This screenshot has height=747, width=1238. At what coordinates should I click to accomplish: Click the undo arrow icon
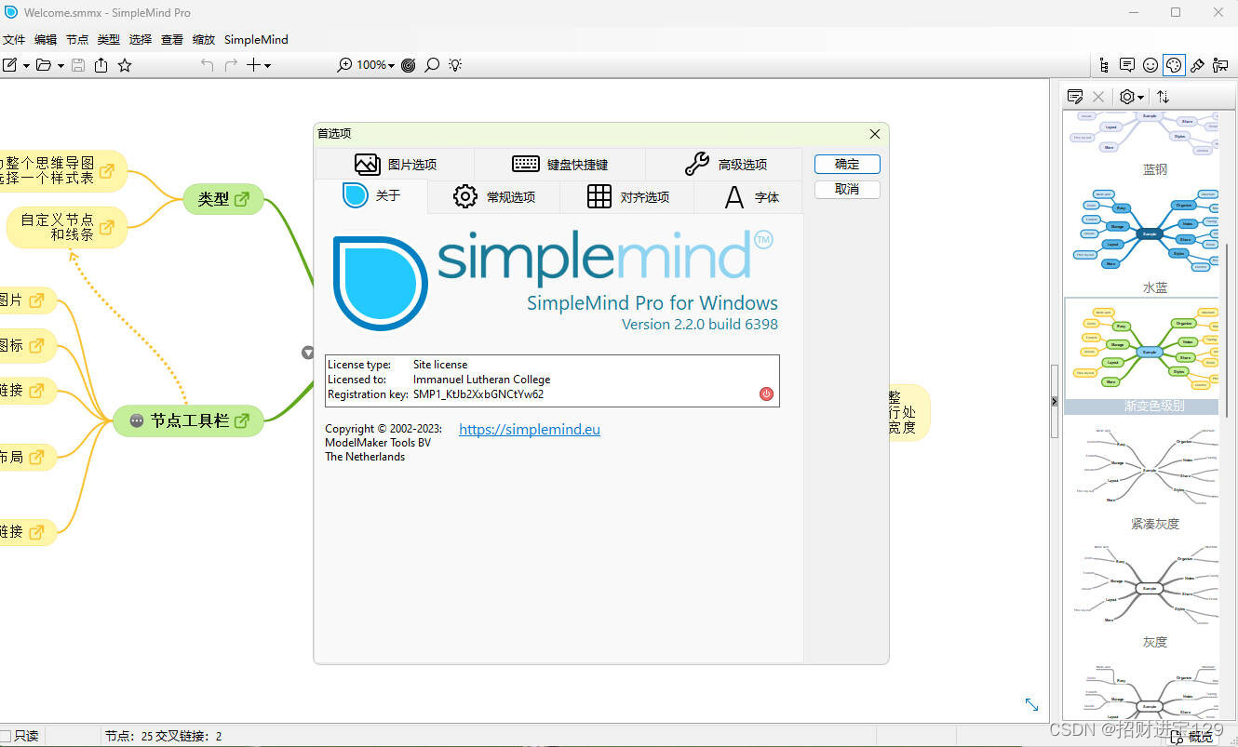coord(207,65)
